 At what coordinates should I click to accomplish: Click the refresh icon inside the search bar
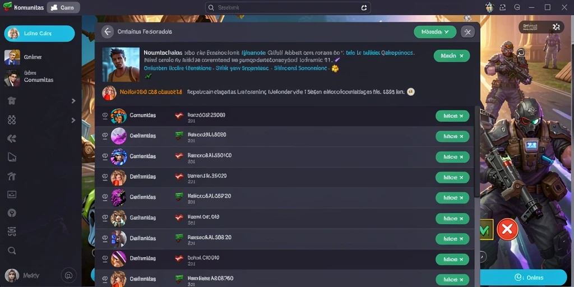pos(364,7)
